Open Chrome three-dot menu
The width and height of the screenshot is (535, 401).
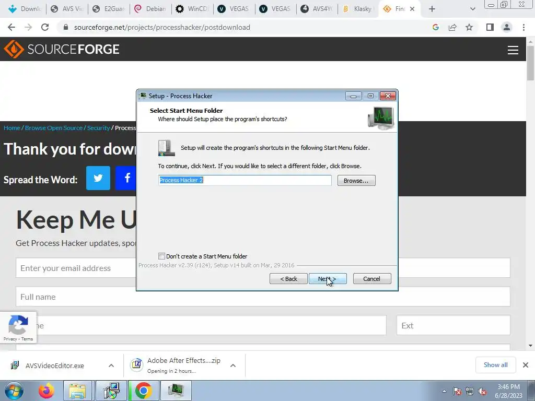pos(524,27)
